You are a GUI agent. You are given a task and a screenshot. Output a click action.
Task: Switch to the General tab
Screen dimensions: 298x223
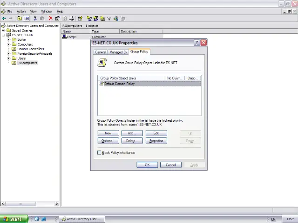click(x=101, y=52)
